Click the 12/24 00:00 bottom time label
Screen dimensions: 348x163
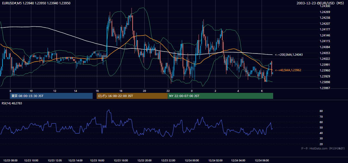pyautogui.click(x=192, y=161)
